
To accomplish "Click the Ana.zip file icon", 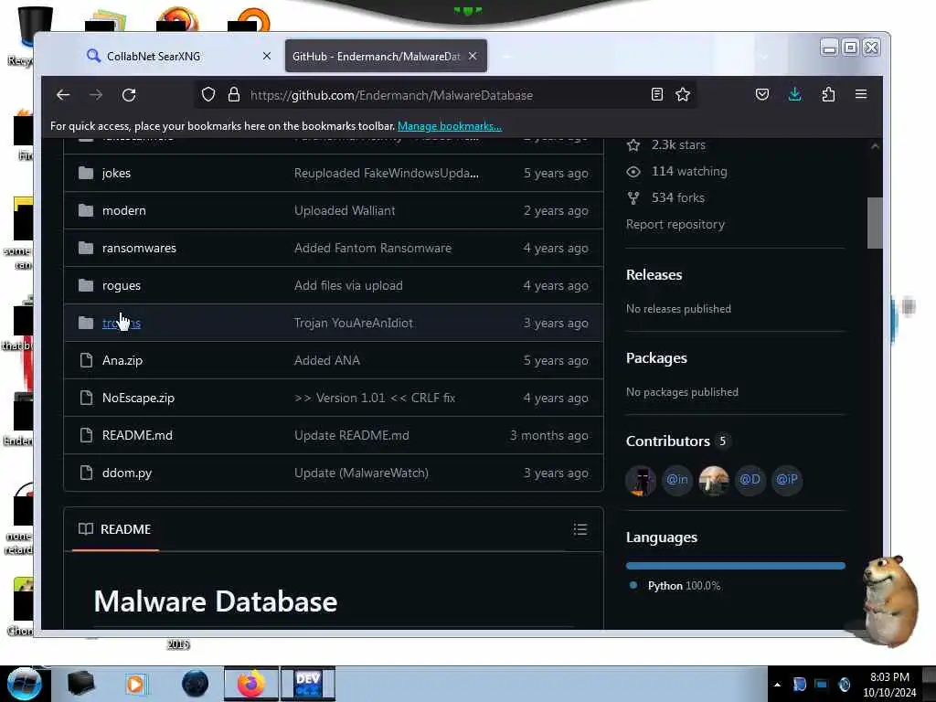I will (x=86, y=360).
